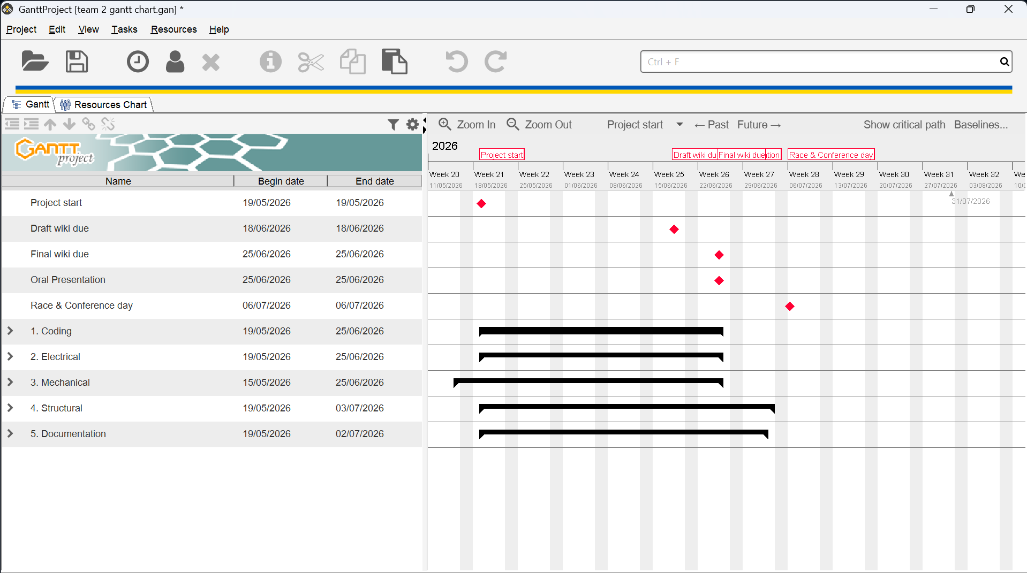Screen dimensions: 1027x573
Task: Expand the 4. Structural task group
Action: 10,408
